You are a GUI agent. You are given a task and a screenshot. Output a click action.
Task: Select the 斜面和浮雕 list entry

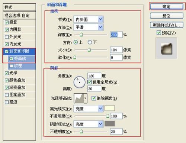(x=19, y=51)
